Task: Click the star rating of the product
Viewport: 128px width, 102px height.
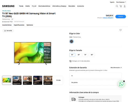Action: coord(6,22)
